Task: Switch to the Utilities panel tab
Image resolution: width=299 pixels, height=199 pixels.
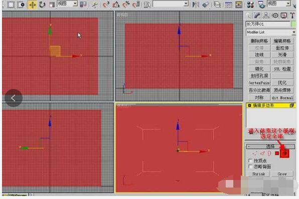Action: pyautogui.click(x=292, y=15)
